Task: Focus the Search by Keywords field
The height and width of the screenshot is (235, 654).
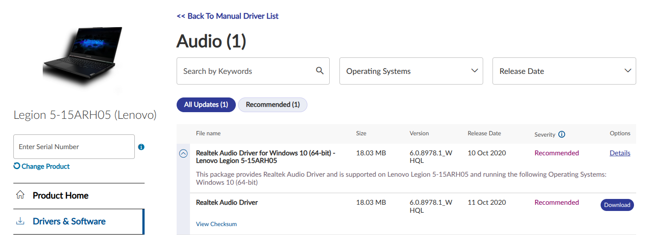Action: coord(245,71)
